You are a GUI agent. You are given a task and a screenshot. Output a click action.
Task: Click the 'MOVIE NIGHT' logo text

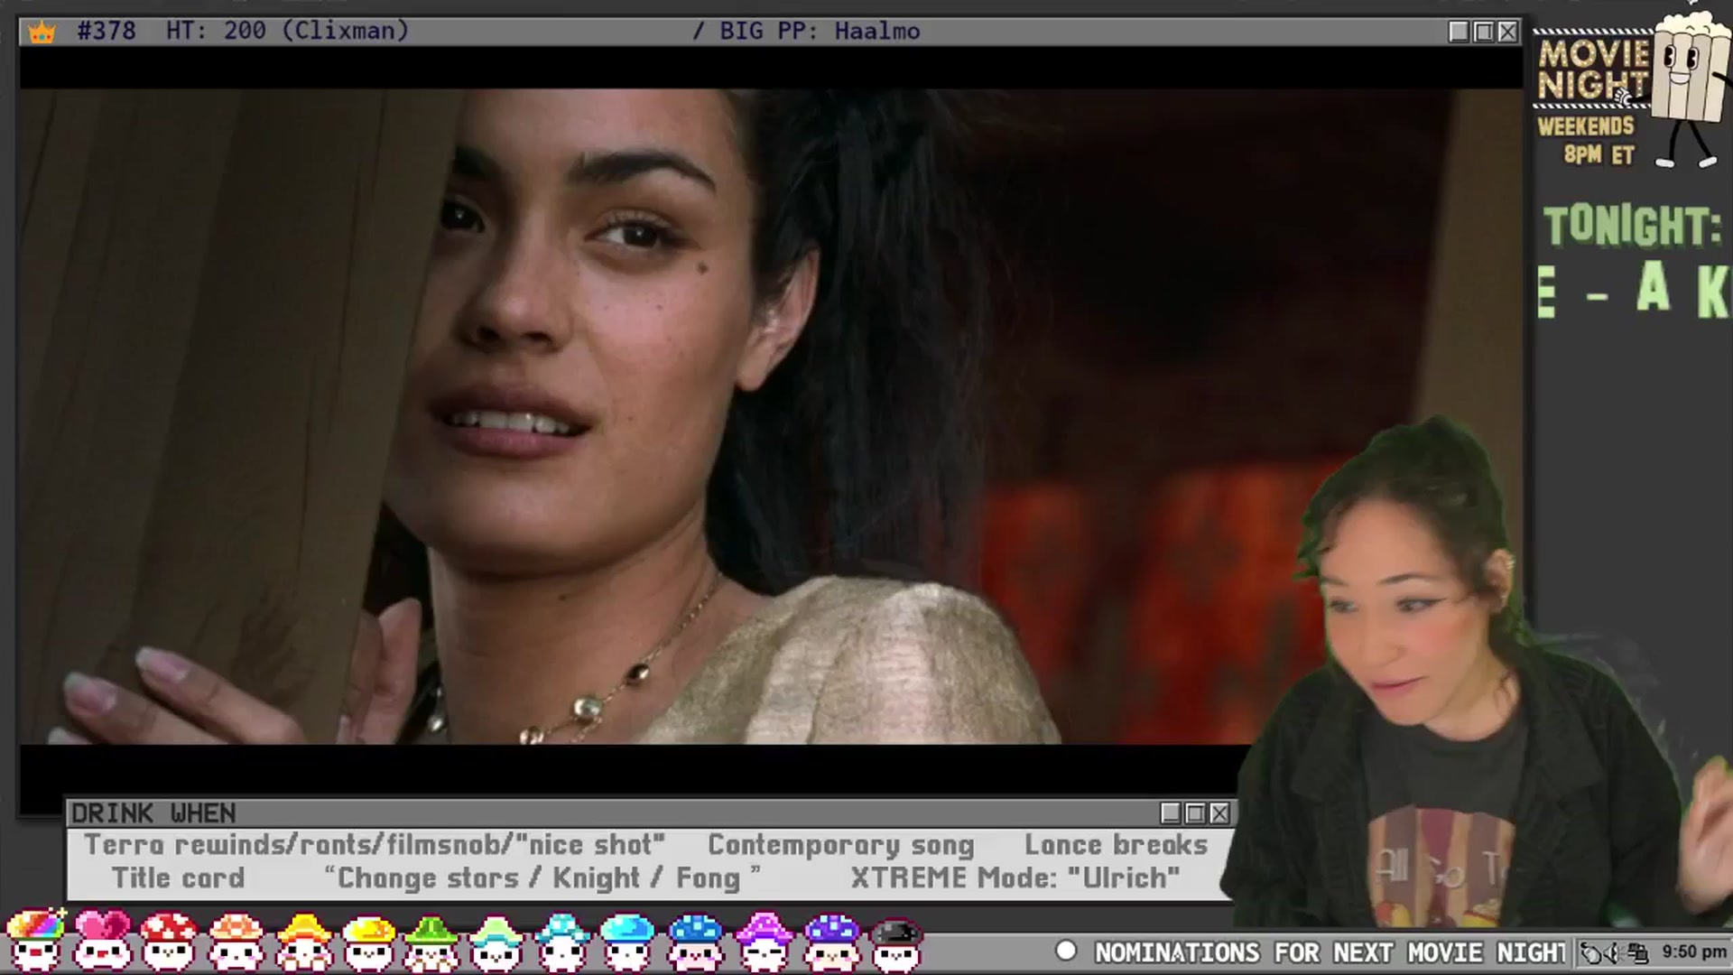1593,70
